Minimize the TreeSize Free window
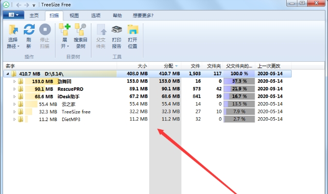This screenshot has width=328, height=194. coord(292,3)
